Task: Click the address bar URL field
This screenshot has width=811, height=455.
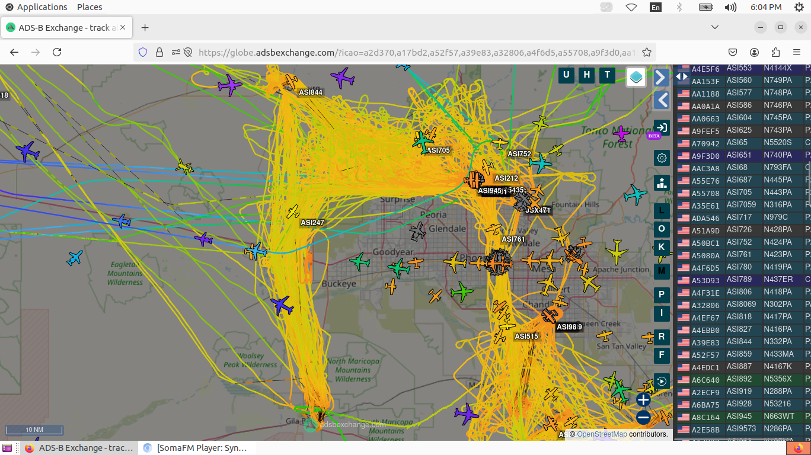Action: 415,52
